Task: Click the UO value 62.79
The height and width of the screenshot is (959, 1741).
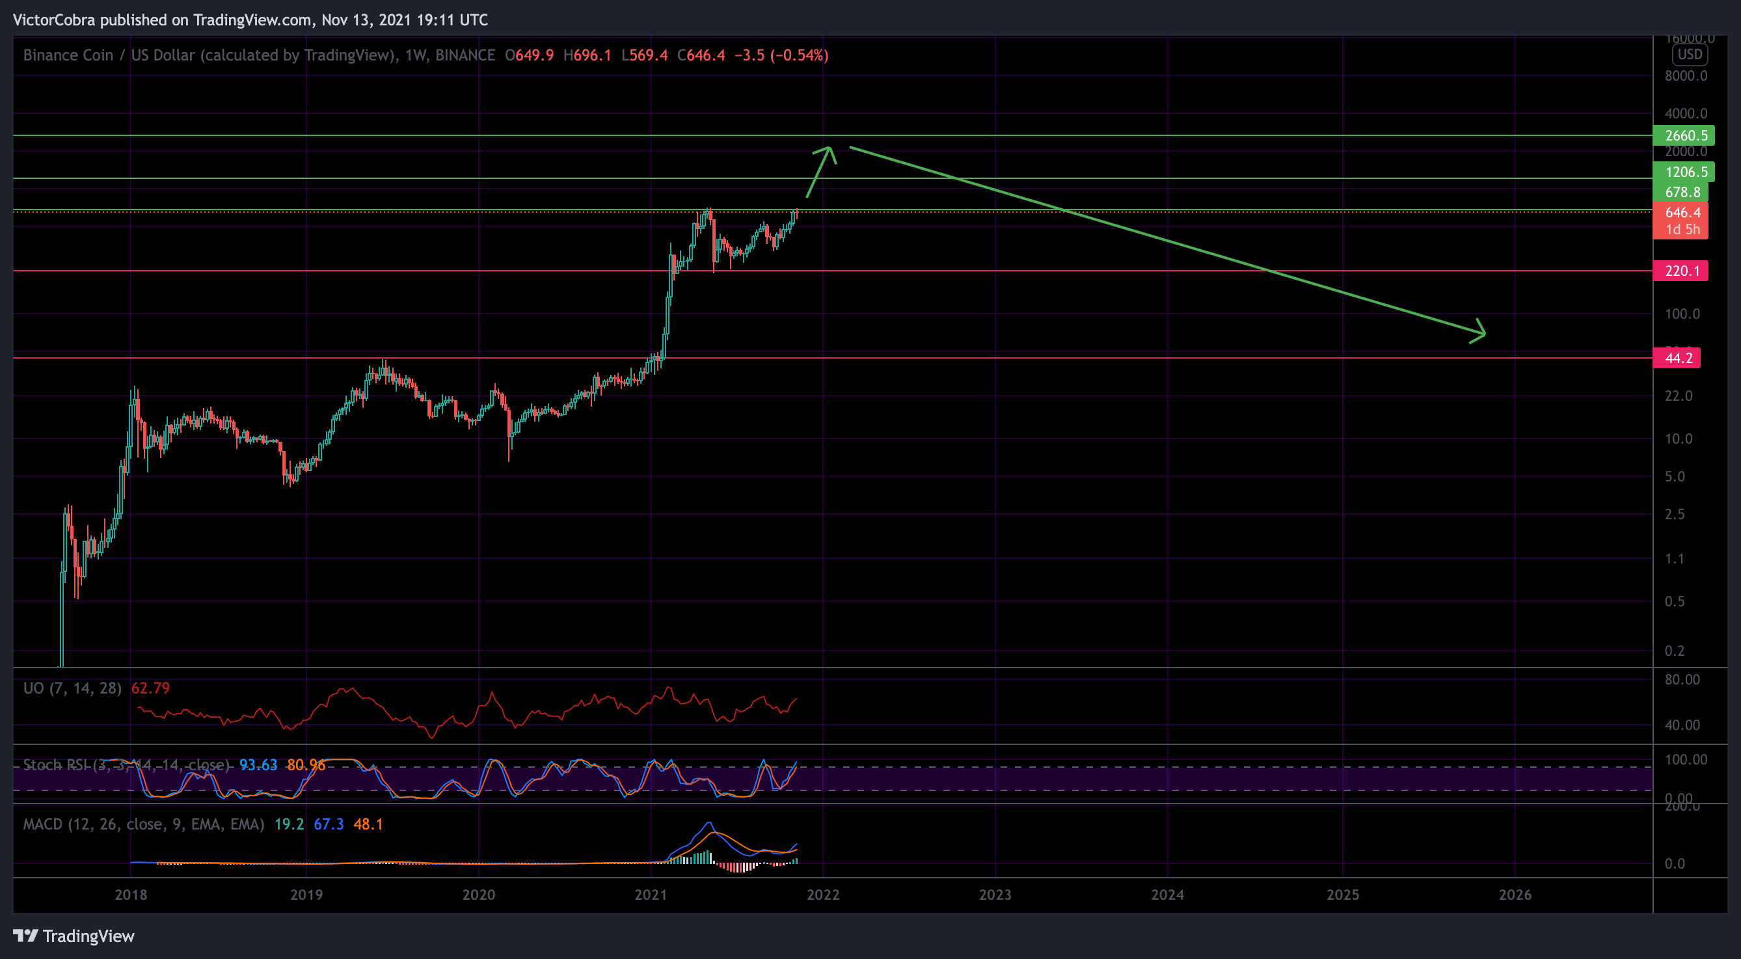Action: pyautogui.click(x=151, y=688)
